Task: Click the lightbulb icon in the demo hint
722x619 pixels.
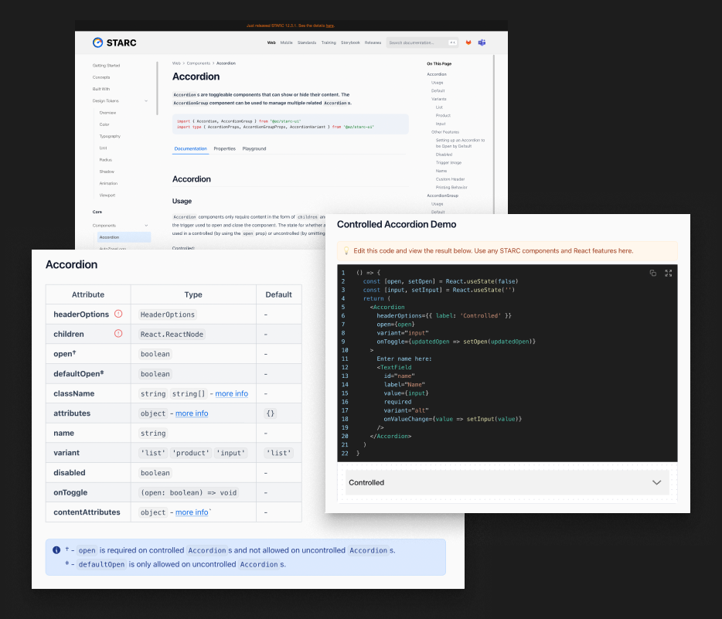Action: 346,251
